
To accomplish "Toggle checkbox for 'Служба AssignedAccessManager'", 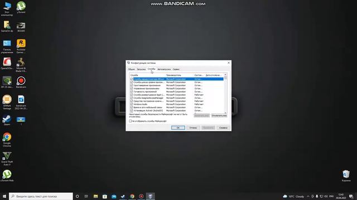I will coord(132,98).
